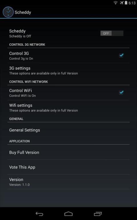Open Wifi settings options

tap(68, 108)
